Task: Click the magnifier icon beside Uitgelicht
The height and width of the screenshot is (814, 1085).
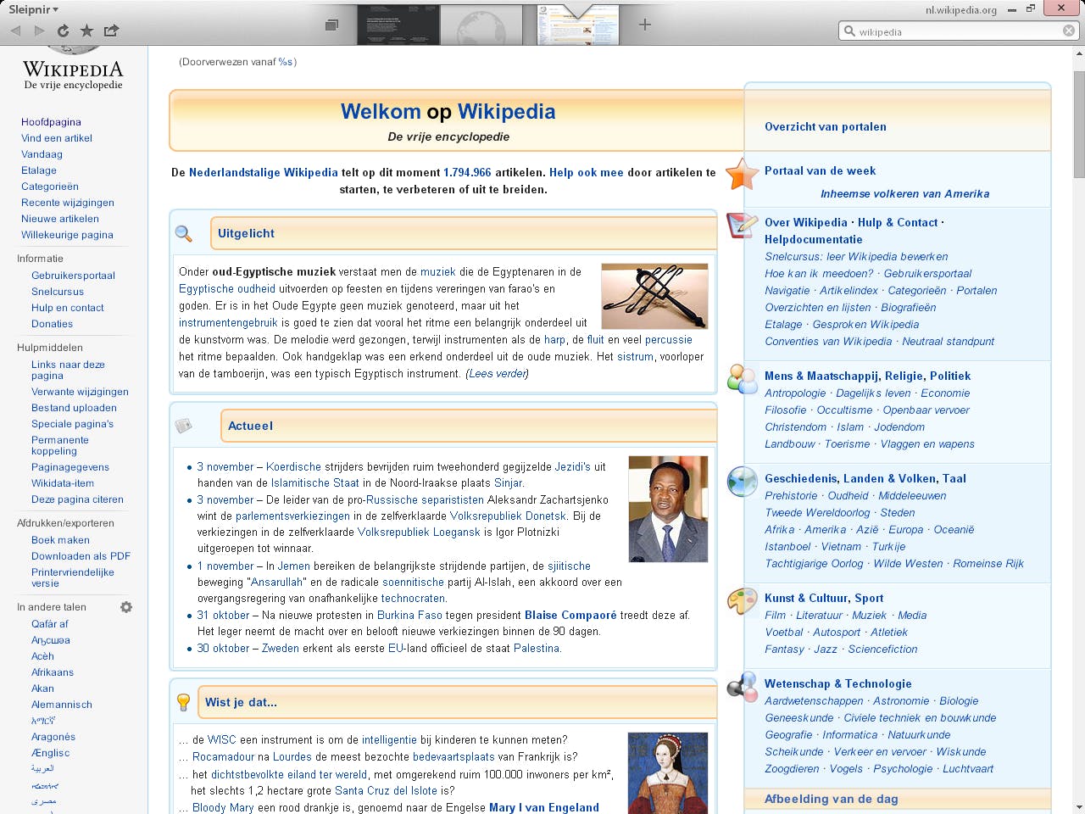Action: (183, 233)
